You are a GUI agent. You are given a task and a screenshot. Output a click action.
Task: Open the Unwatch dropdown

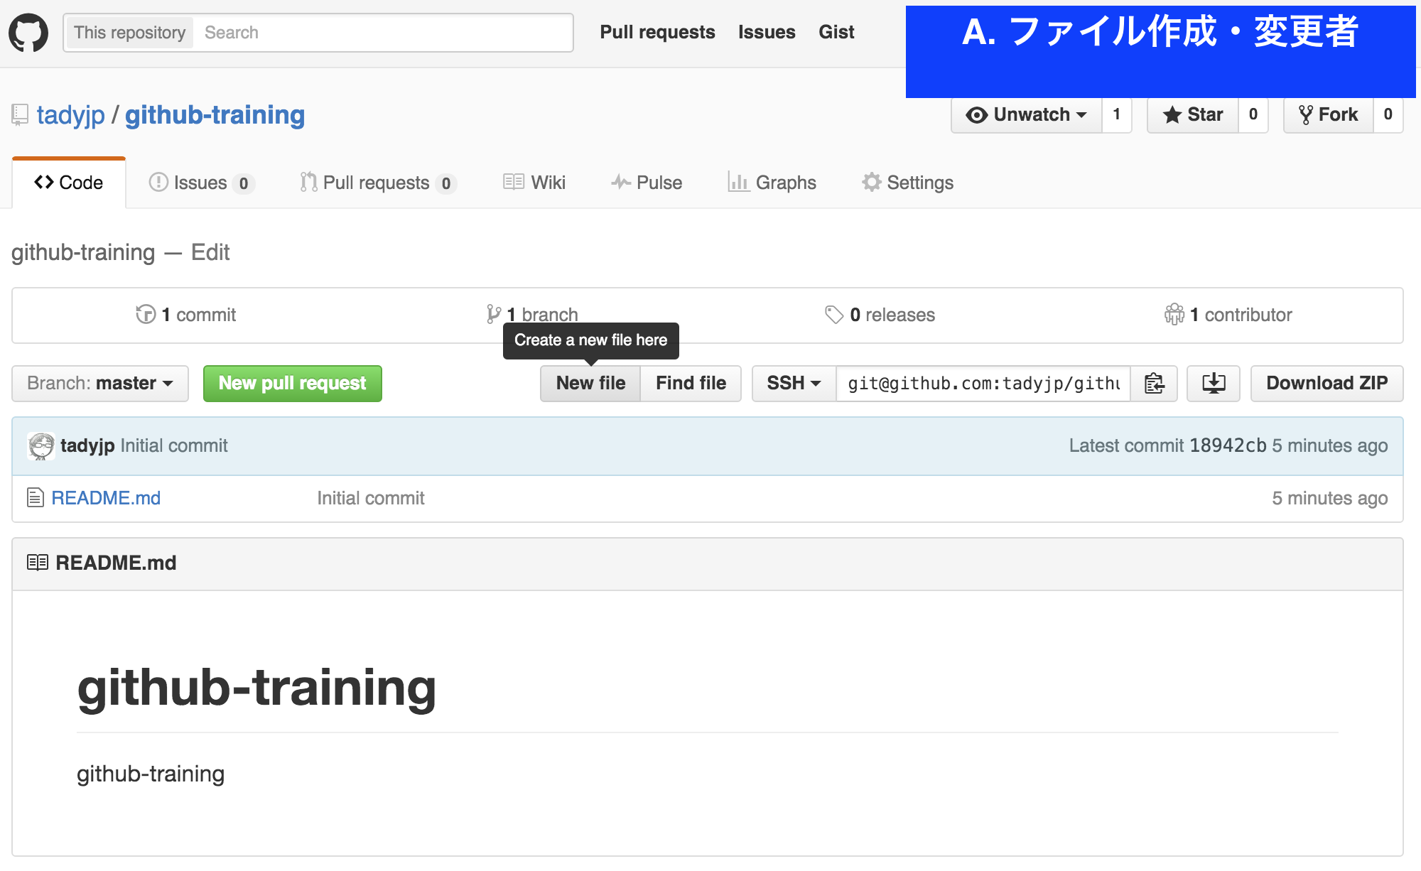[1027, 114]
